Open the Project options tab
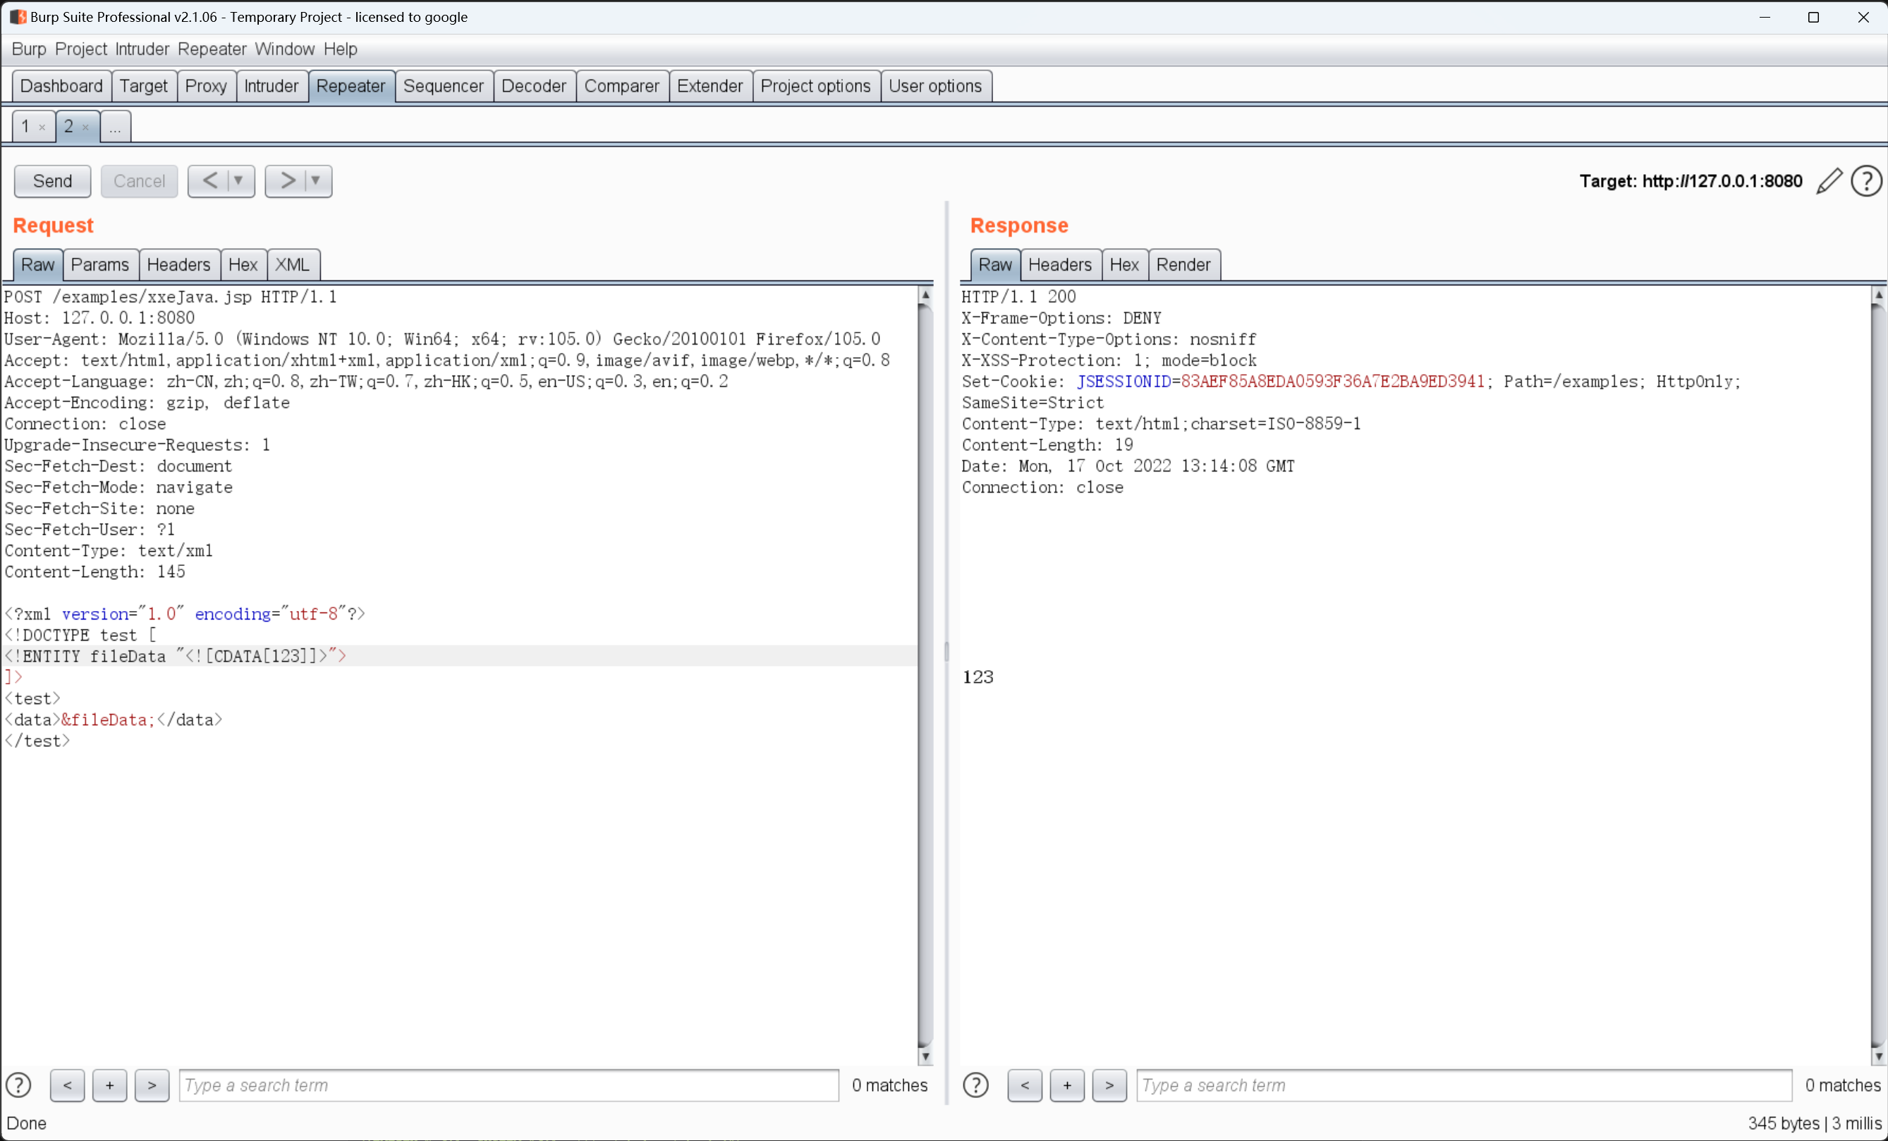This screenshot has width=1888, height=1141. click(815, 86)
